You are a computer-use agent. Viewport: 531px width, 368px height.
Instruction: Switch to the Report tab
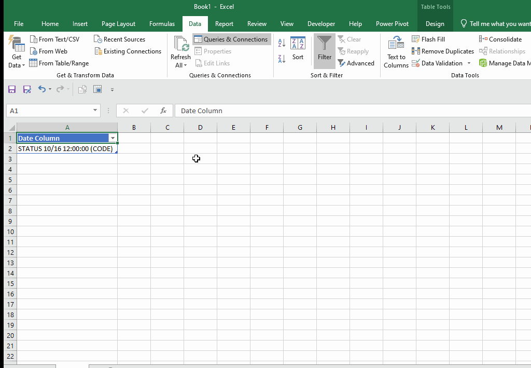point(224,24)
